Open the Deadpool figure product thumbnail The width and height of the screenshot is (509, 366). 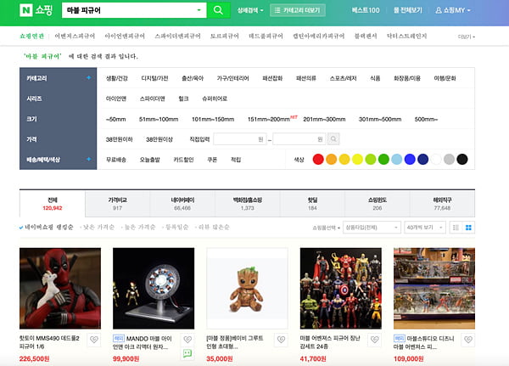(60, 289)
